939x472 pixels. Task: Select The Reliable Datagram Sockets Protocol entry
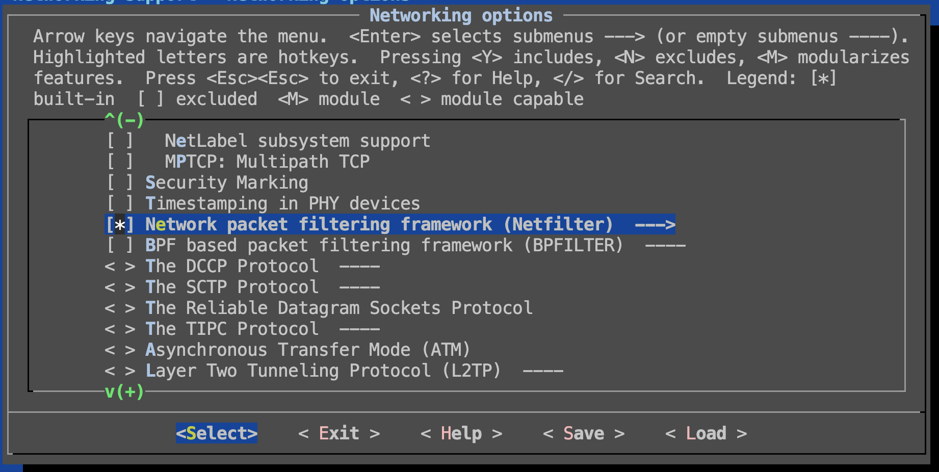(338, 308)
